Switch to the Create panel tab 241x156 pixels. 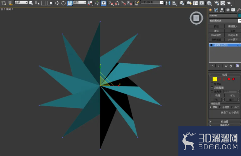click(210, 10)
